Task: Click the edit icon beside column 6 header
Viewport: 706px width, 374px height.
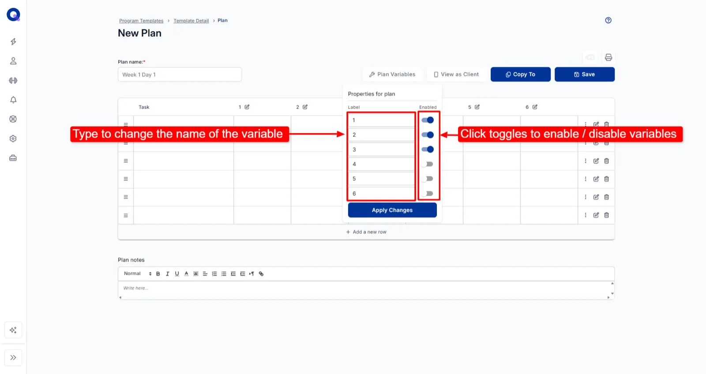Action: (535, 107)
